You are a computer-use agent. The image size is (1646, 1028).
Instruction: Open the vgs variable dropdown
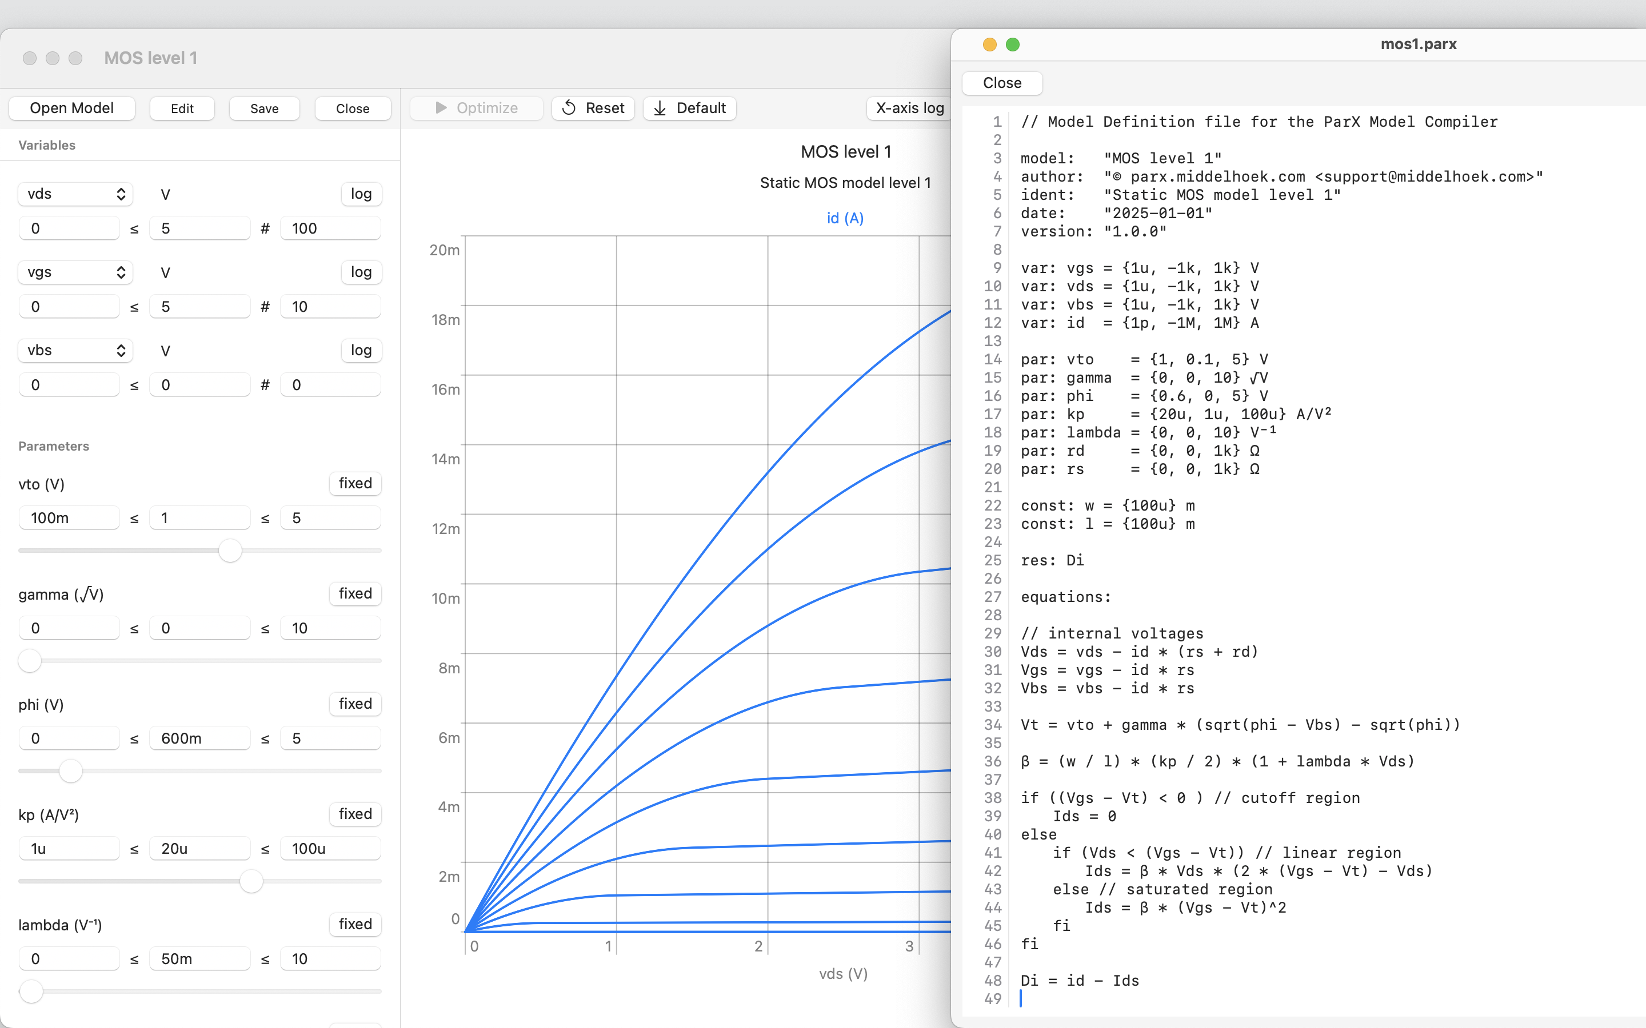[75, 272]
